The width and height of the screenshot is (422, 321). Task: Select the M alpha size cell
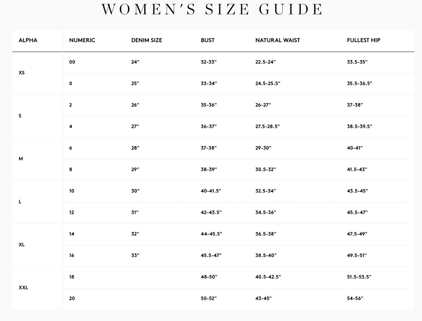pyautogui.click(x=21, y=159)
